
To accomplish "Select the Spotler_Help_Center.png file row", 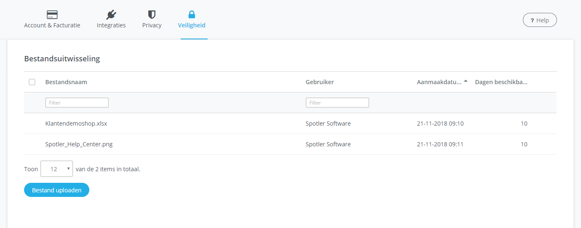I will point(79,144).
